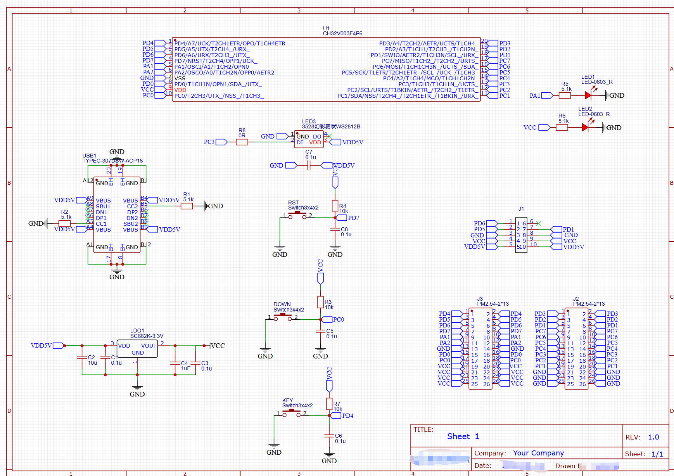674x476 pixels.
Task: Select the LED1 diode symbol
Action: tap(588, 95)
